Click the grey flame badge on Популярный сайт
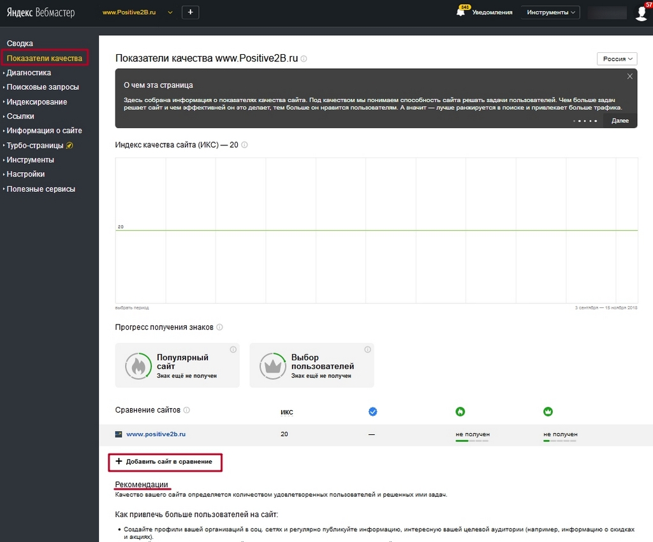Screen dimensions: 653x542 pos(138,366)
